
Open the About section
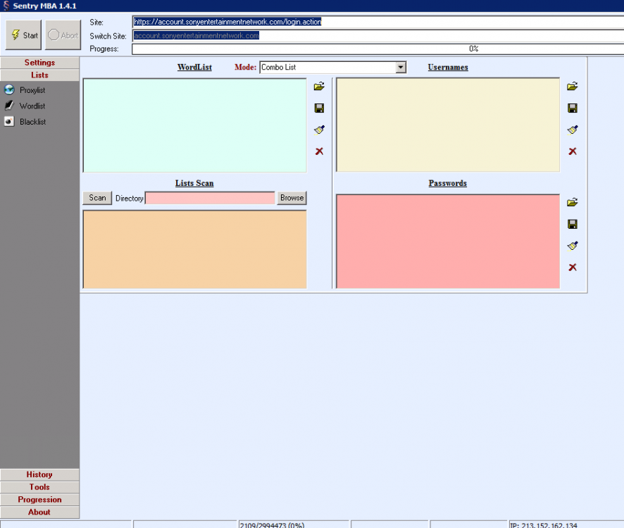(x=40, y=512)
